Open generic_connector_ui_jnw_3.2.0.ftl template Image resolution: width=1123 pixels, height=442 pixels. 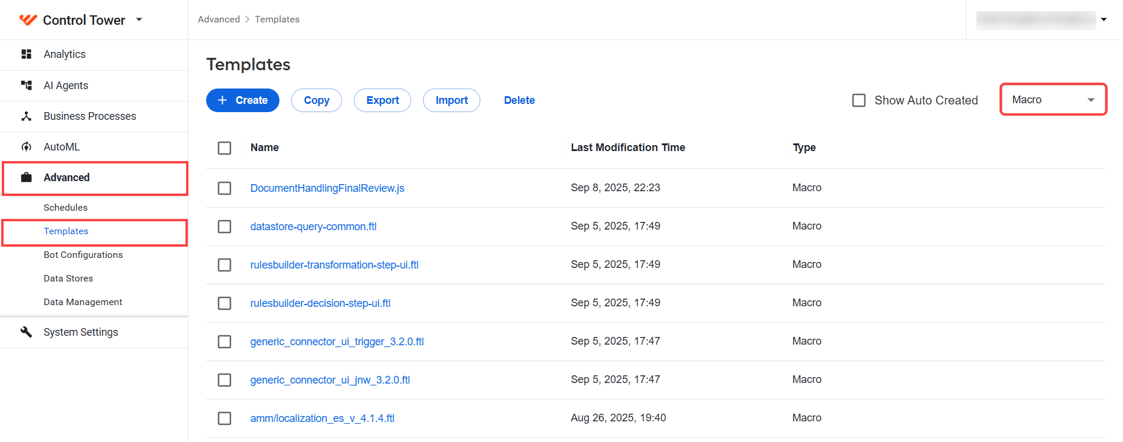tap(330, 380)
